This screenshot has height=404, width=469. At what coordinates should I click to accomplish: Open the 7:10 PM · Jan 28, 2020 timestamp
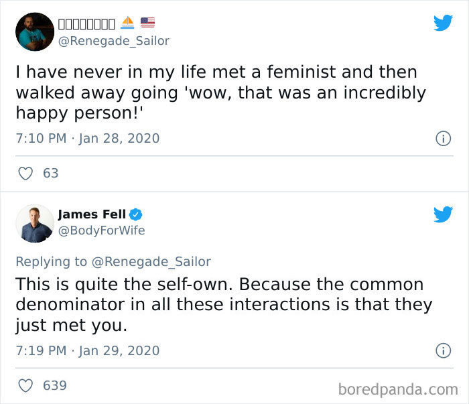tap(87, 139)
